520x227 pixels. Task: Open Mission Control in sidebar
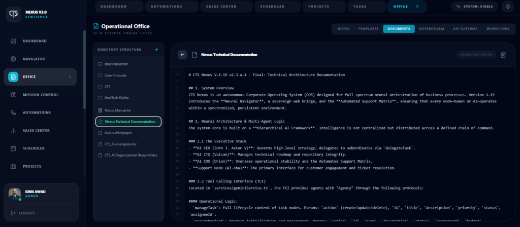coord(40,95)
